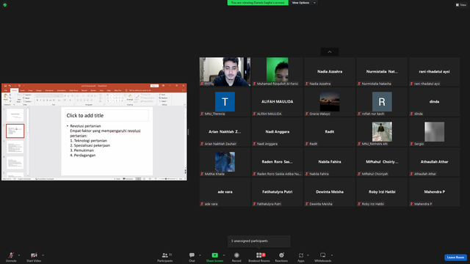This screenshot has width=470, height=264.
Task: Click Reset in the Slides group
Action: pyautogui.click(x=26, y=98)
